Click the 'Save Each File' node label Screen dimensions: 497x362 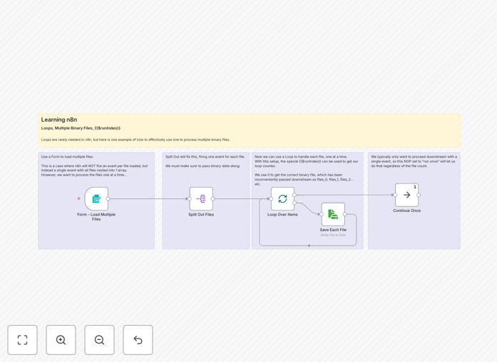333,230
